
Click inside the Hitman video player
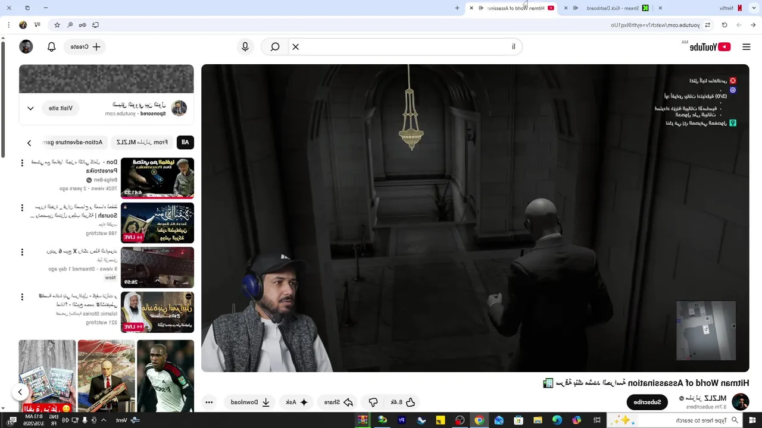pyautogui.click(x=475, y=218)
